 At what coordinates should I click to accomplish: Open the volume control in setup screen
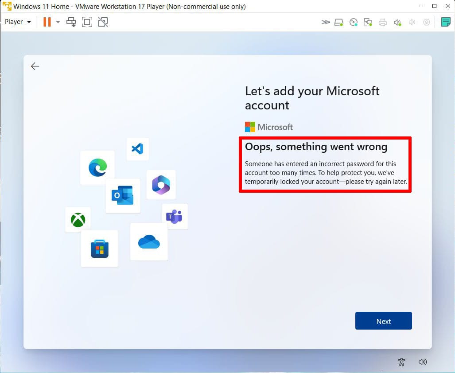423,361
